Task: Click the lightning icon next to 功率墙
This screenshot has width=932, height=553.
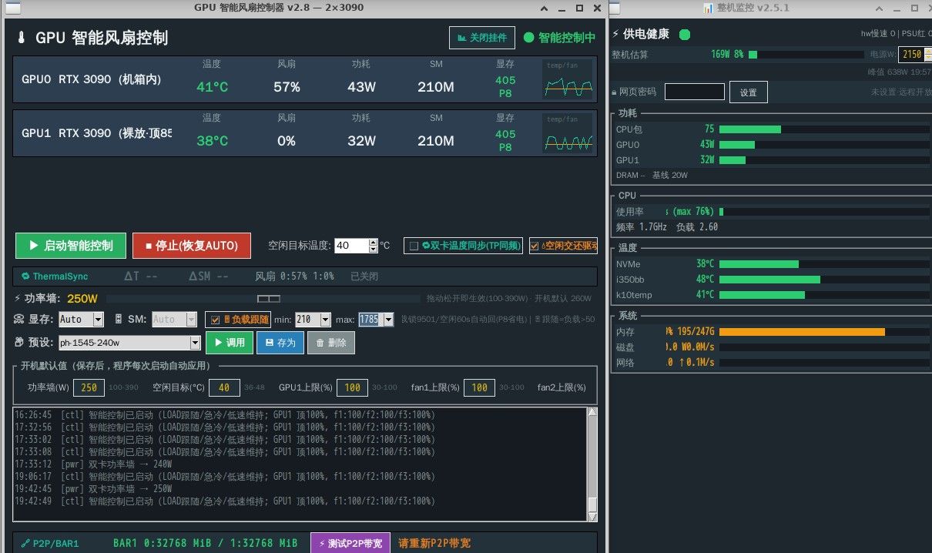Action: point(18,298)
